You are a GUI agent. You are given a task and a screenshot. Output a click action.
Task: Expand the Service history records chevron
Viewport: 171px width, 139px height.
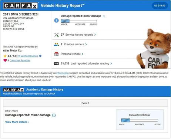coord(95,35)
